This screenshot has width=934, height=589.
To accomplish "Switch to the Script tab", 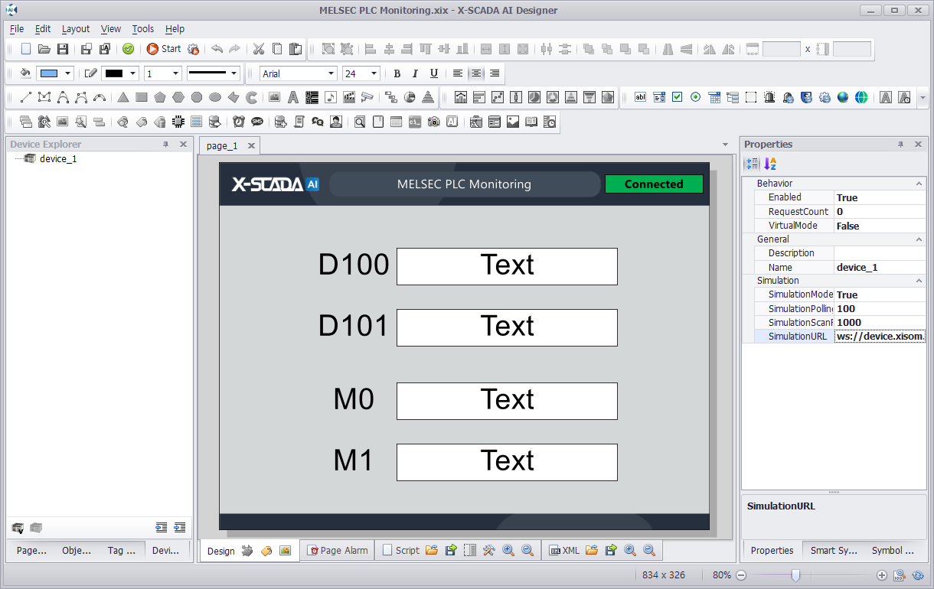I will 401,550.
